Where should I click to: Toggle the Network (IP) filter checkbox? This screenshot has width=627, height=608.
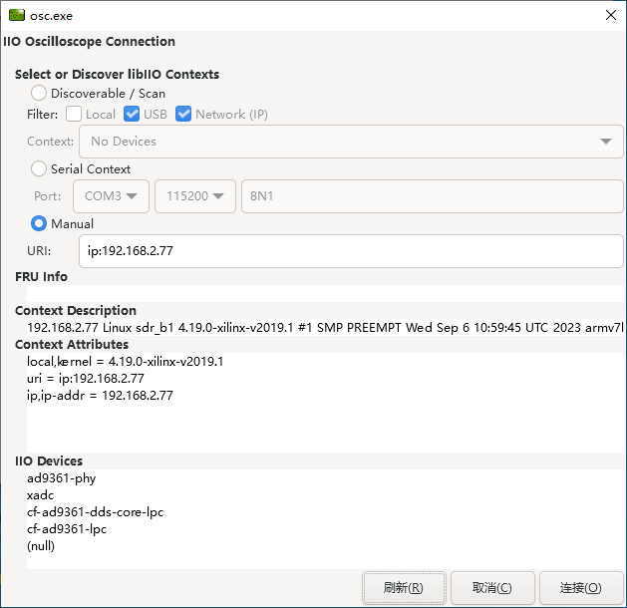pyautogui.click(x=183, y=114)
